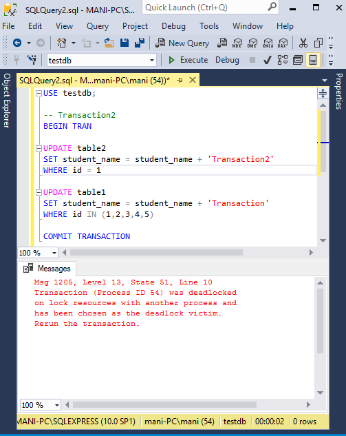Open the New Project dropdown arrow

pyautogui.click(x=74, y=43)
